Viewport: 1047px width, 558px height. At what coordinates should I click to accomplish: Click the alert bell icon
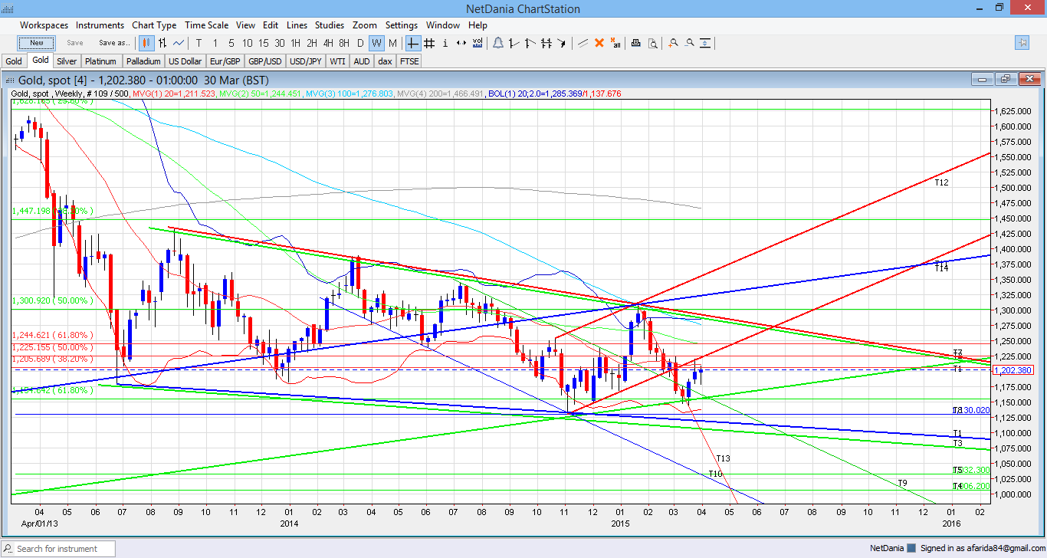(498, 43)
